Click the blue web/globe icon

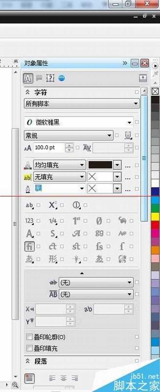click(61, 78)
